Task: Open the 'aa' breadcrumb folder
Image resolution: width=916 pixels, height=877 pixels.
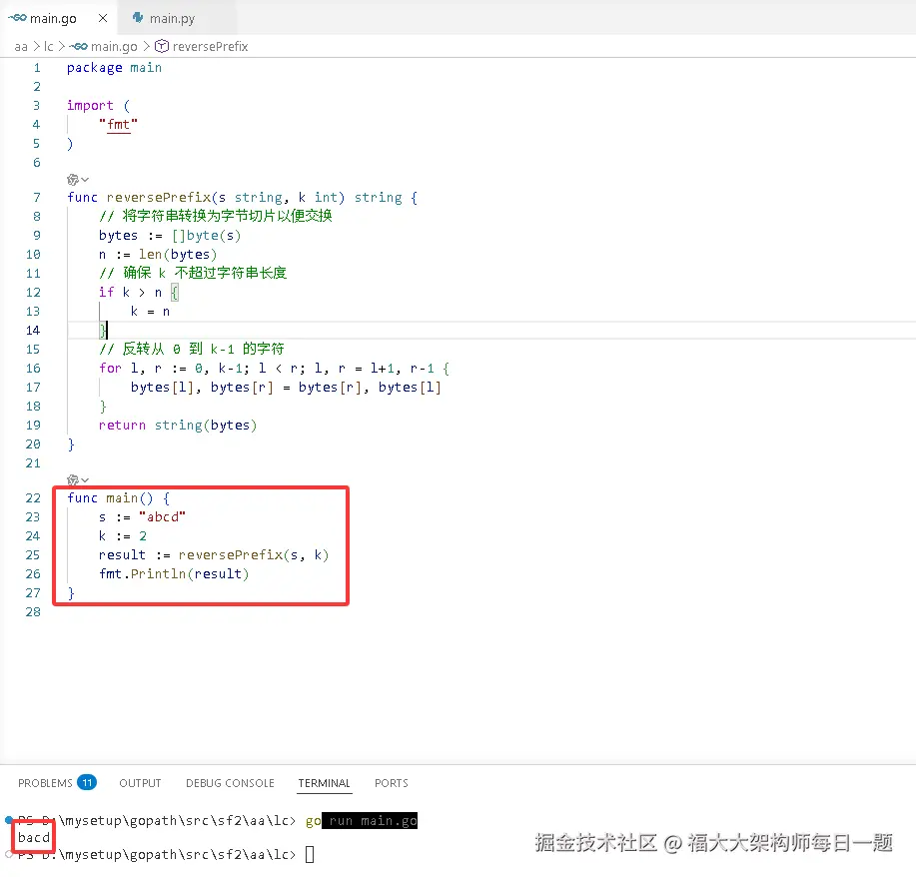Action: [x=21, y=47]
